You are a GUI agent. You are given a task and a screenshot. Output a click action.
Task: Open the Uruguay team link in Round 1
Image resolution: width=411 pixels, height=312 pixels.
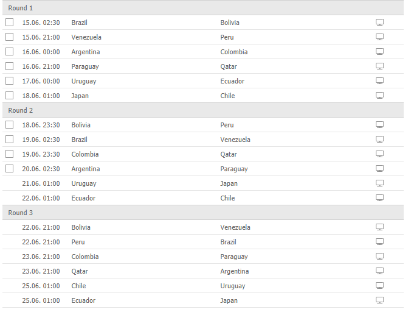pos(84,81)
